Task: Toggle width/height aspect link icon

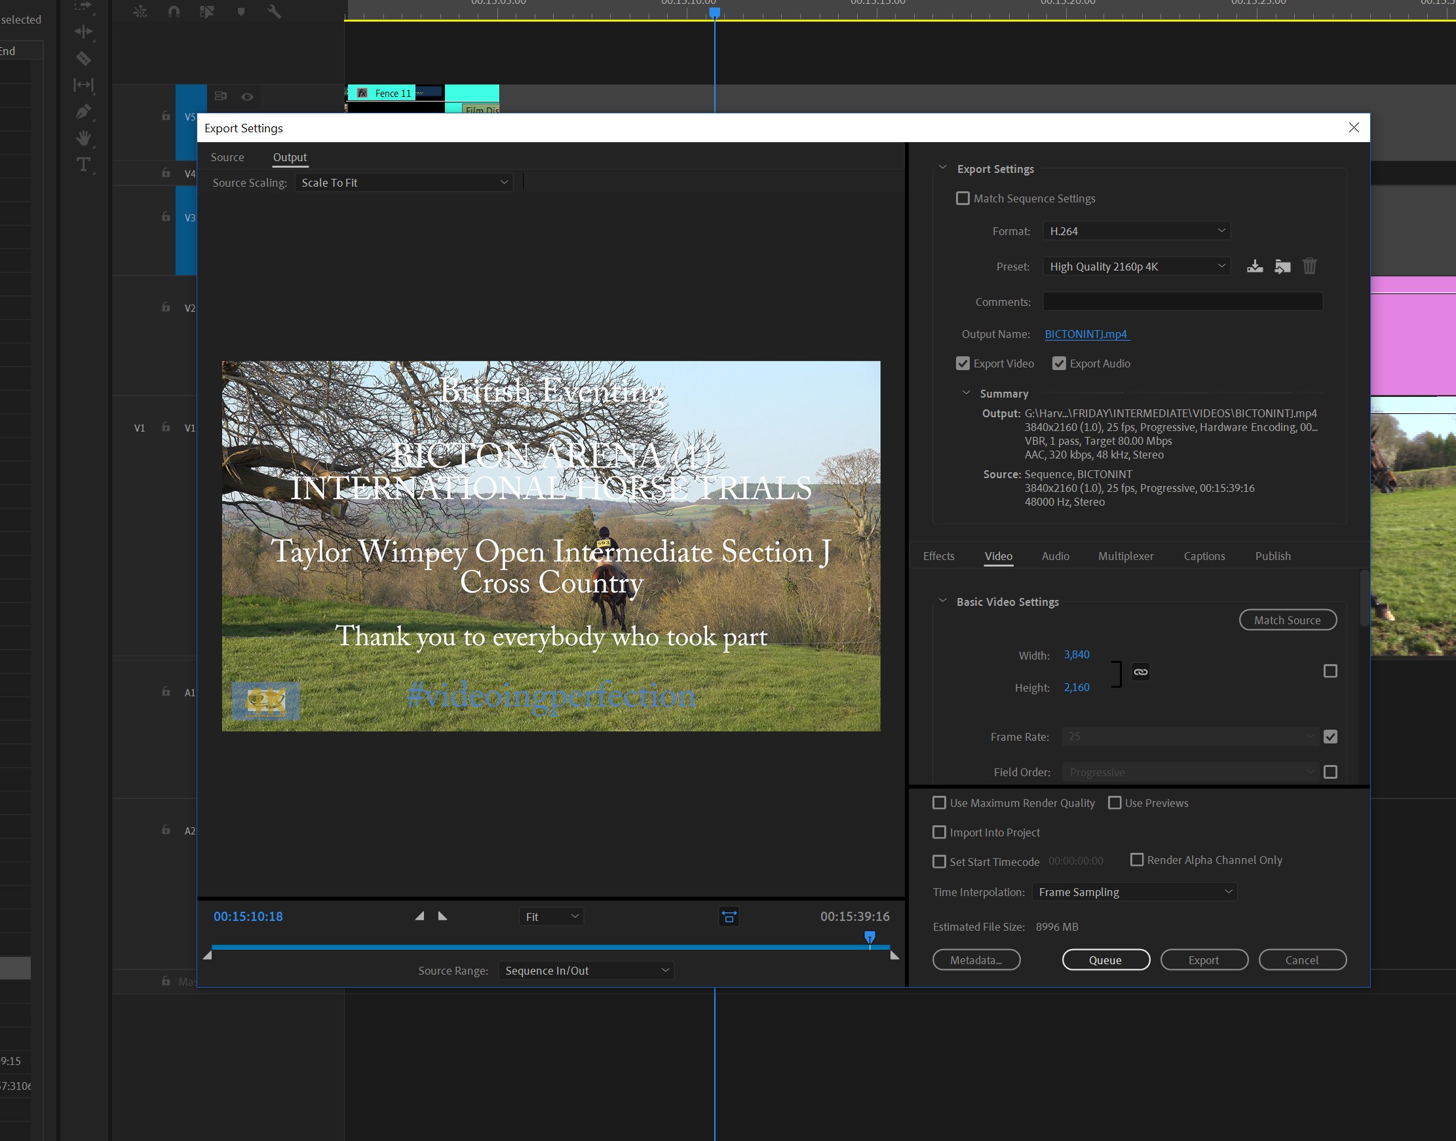Action: coord(1141,672)
